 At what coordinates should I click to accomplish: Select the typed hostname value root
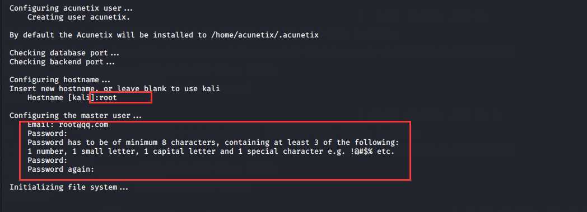point(108,98)
